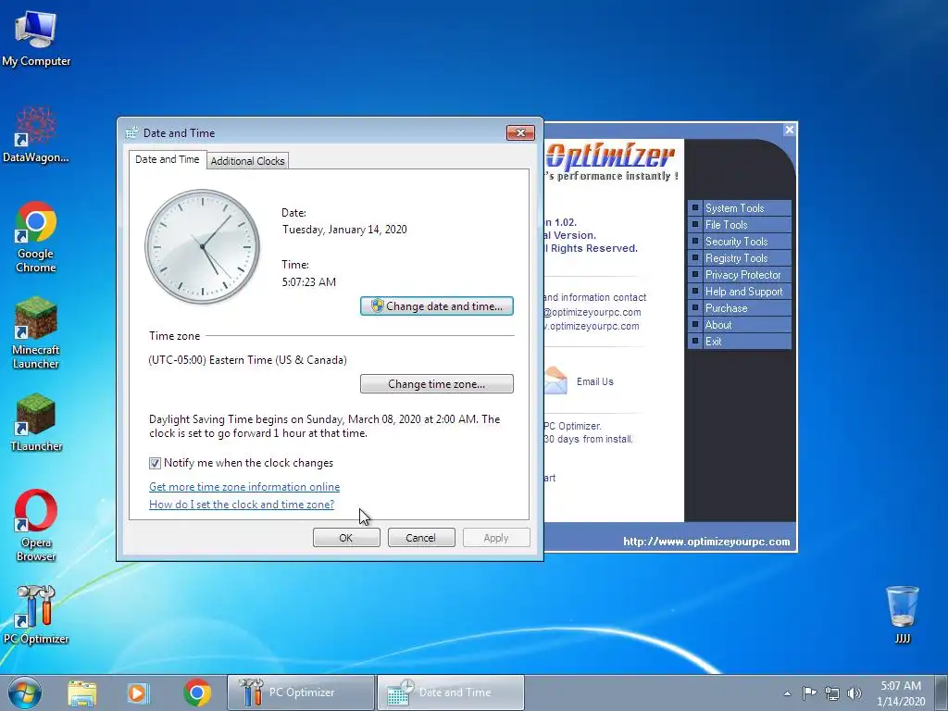Open network status tray icon
The height and width of the screenshot is (711, 948).
[x=832, y=693]
